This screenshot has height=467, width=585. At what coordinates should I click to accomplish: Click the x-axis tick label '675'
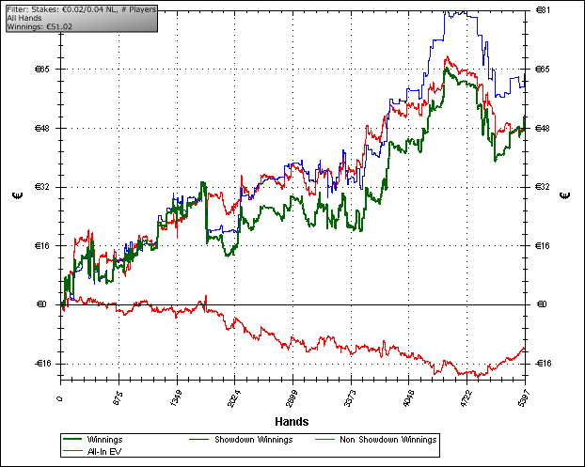118,398
